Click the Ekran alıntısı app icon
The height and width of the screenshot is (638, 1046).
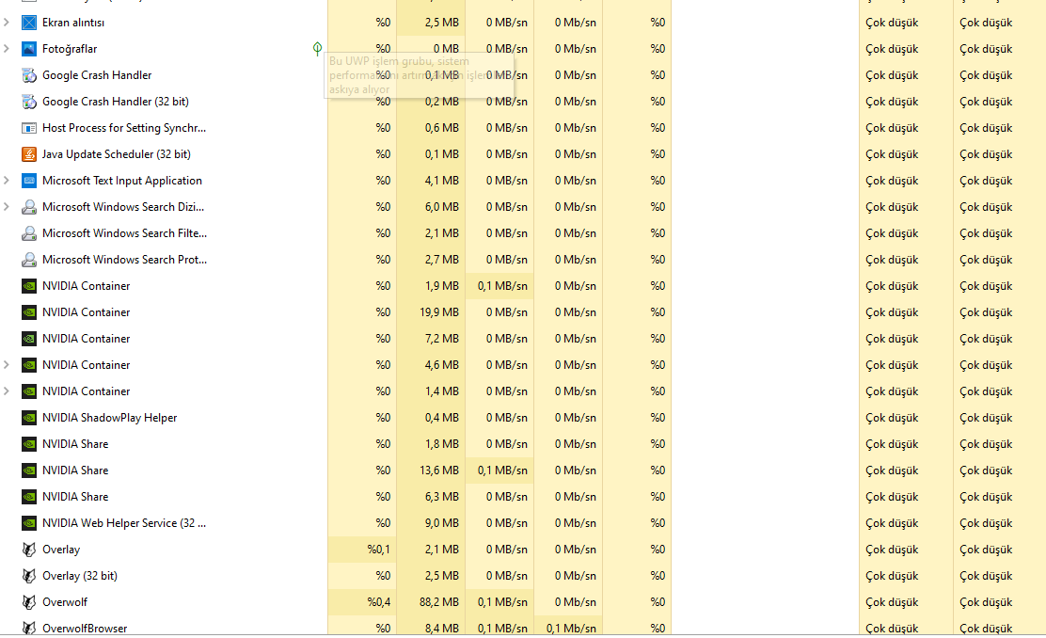(29, 23)
